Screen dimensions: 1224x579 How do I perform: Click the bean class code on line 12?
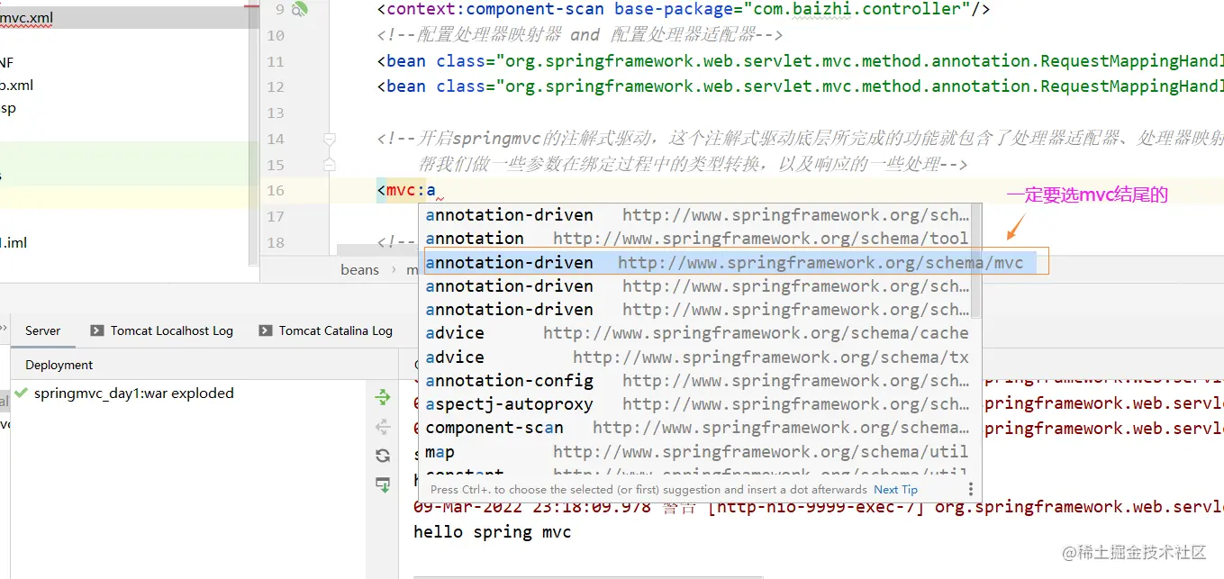pyautogui.click(x=800, y=86)
